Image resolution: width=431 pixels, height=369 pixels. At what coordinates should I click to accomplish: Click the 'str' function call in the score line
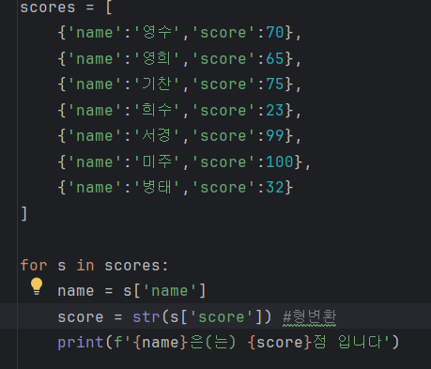tap(146, 316)
